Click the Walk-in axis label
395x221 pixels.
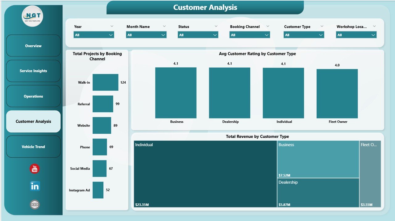(84, 82)
